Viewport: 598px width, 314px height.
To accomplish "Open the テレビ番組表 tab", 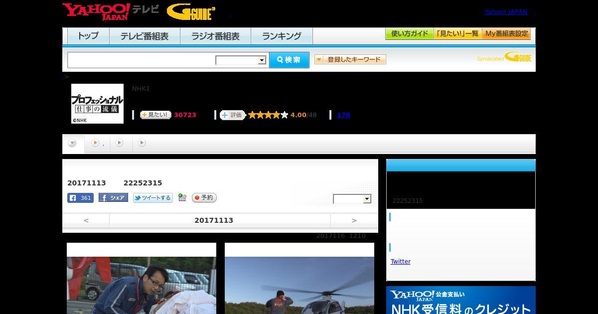I will [145, 36].
